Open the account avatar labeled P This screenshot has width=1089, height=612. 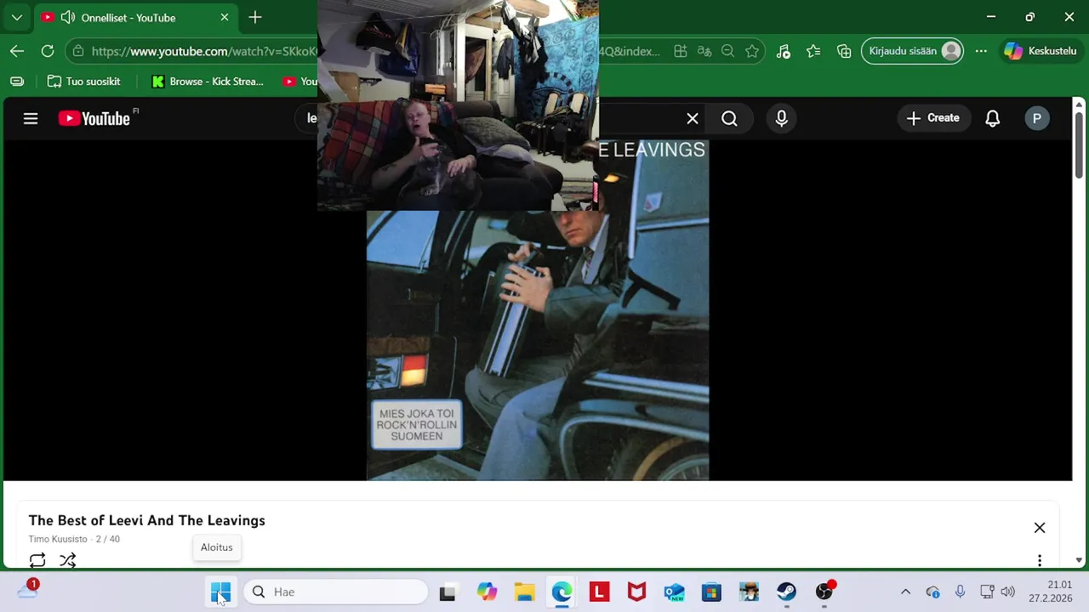(1036, 119)
